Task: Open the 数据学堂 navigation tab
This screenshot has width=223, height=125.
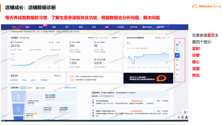Action: coord(161,27)
